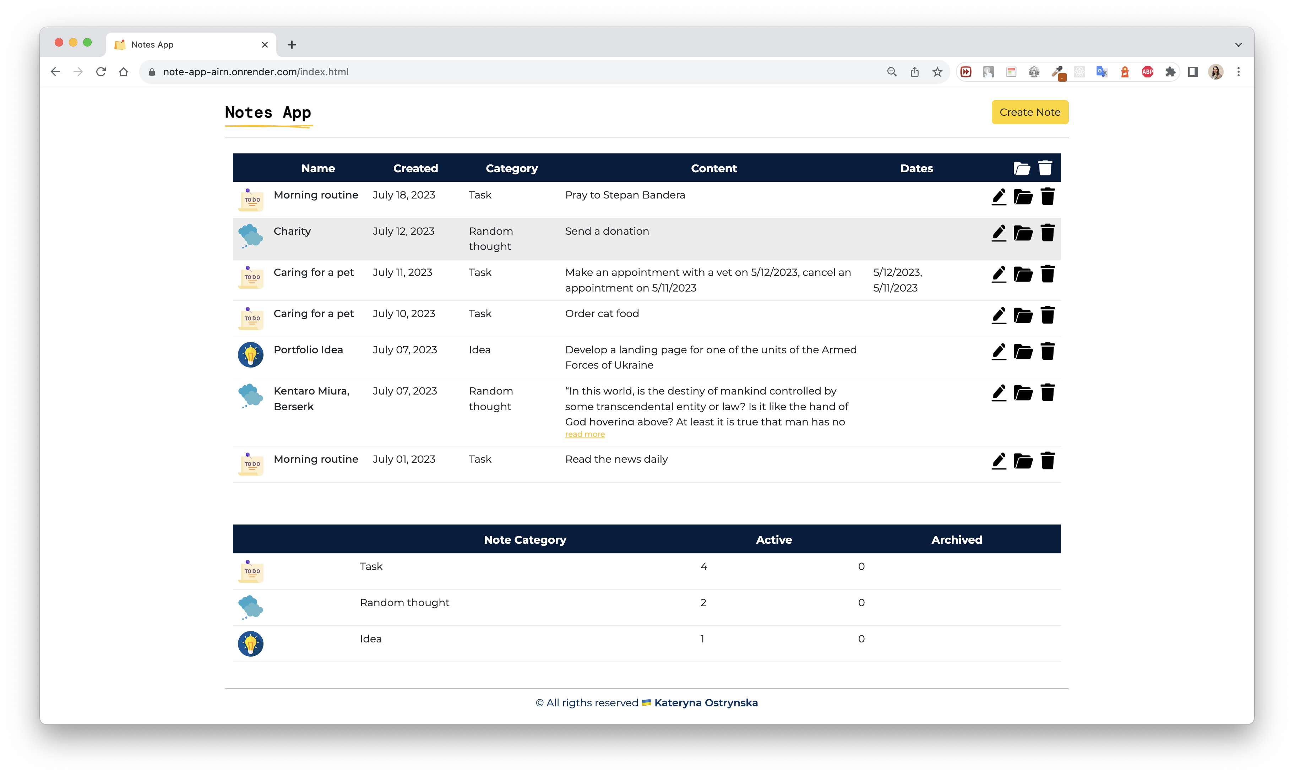This screenshot has width=1294, height=777.
Task: Open the AdBlock Plus extension
Action: click(x=1147, y=72)
